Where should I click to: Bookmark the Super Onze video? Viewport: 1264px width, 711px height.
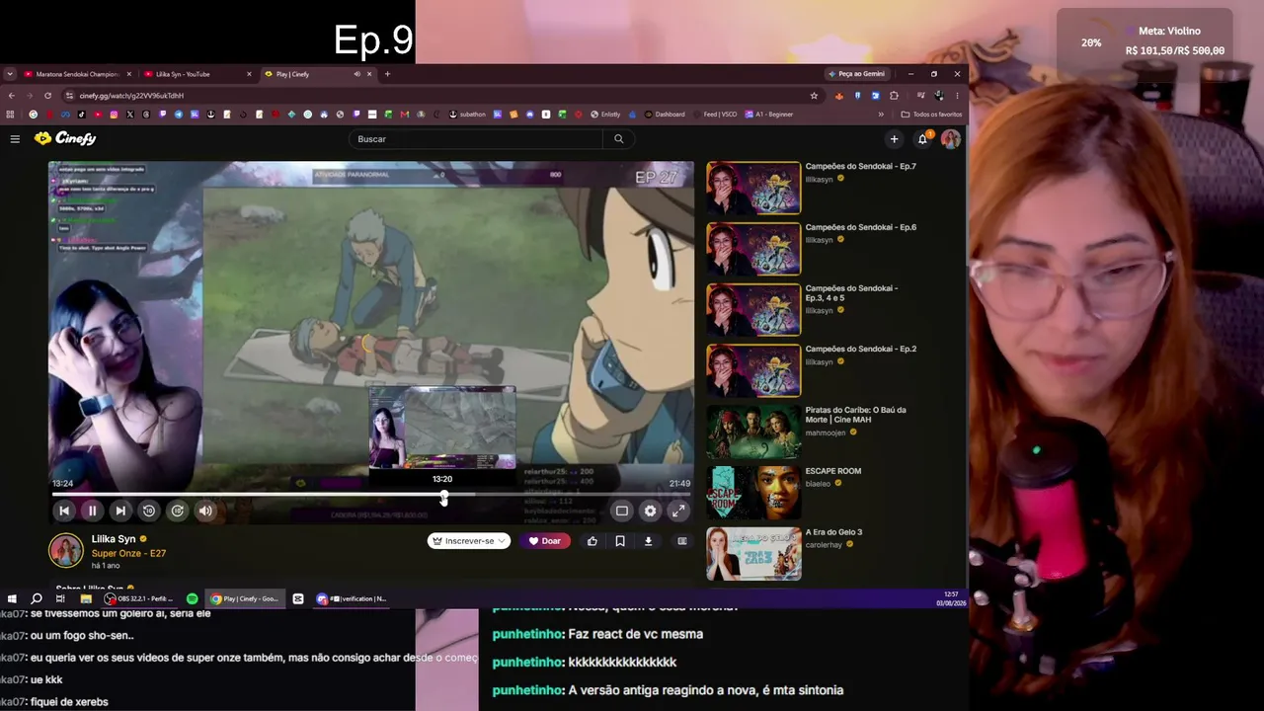(620, 541)
